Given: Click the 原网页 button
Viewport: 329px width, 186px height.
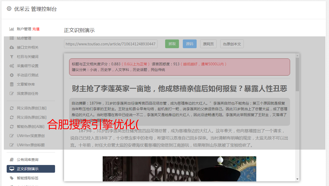Looking at the screenshot, I should tap(208, 44).
